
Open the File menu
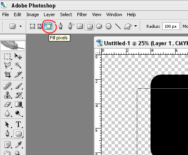coord(5,15)
